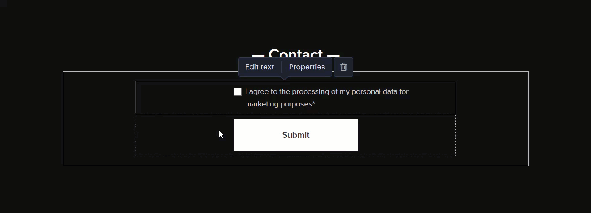
Task: Open Edit text for the consent field
Action: (260, 67)
